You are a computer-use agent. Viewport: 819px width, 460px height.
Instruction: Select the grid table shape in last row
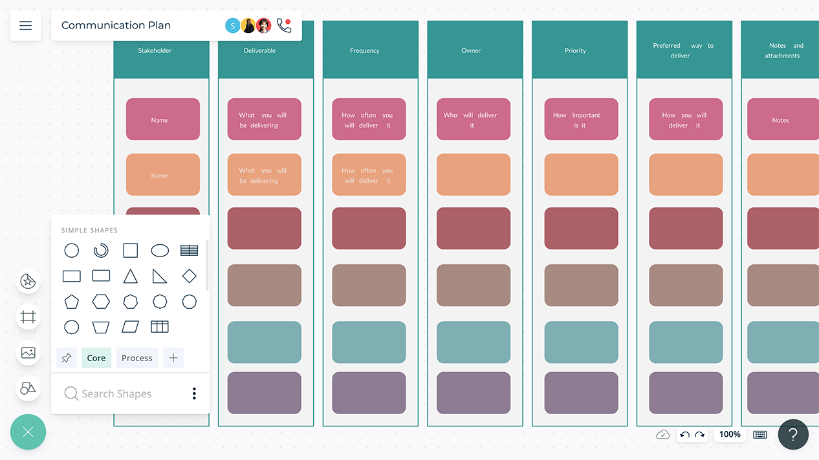pos(160,327)
